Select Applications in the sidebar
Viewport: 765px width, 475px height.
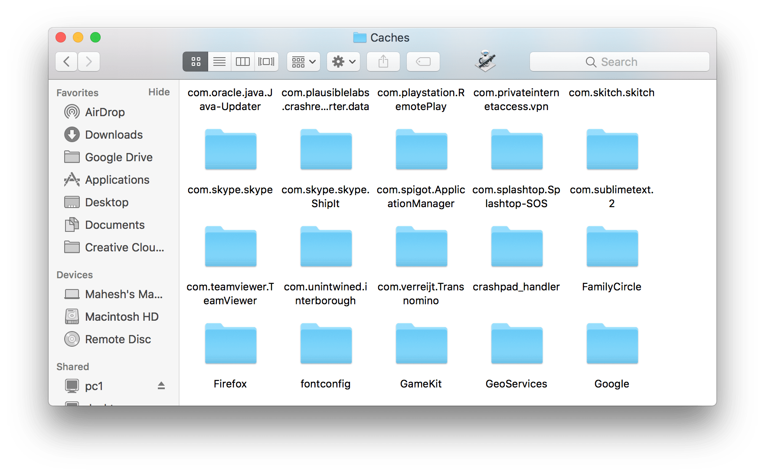(117, 180)
